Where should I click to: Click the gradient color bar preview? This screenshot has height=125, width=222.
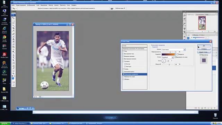[168, 55]
